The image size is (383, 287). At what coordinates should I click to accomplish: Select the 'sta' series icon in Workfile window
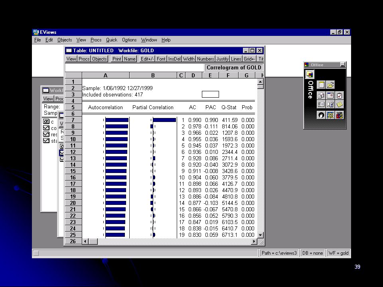tap(46, 141)
